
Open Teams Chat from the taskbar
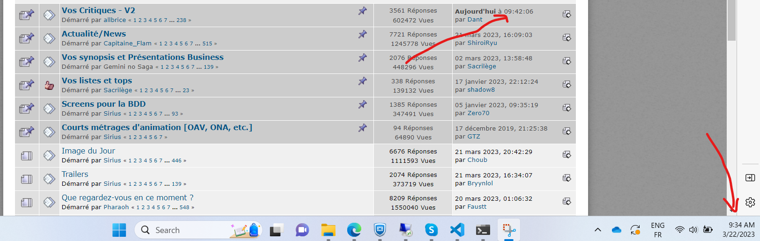[x=302, y=230]
